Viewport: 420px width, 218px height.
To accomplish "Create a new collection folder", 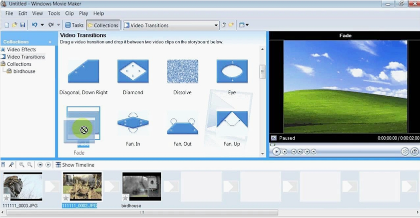I will tap(231, 25).
